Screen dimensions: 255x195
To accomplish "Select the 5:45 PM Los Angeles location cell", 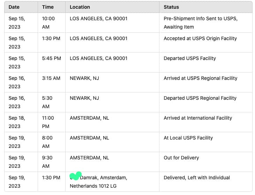I will point(98,58).
